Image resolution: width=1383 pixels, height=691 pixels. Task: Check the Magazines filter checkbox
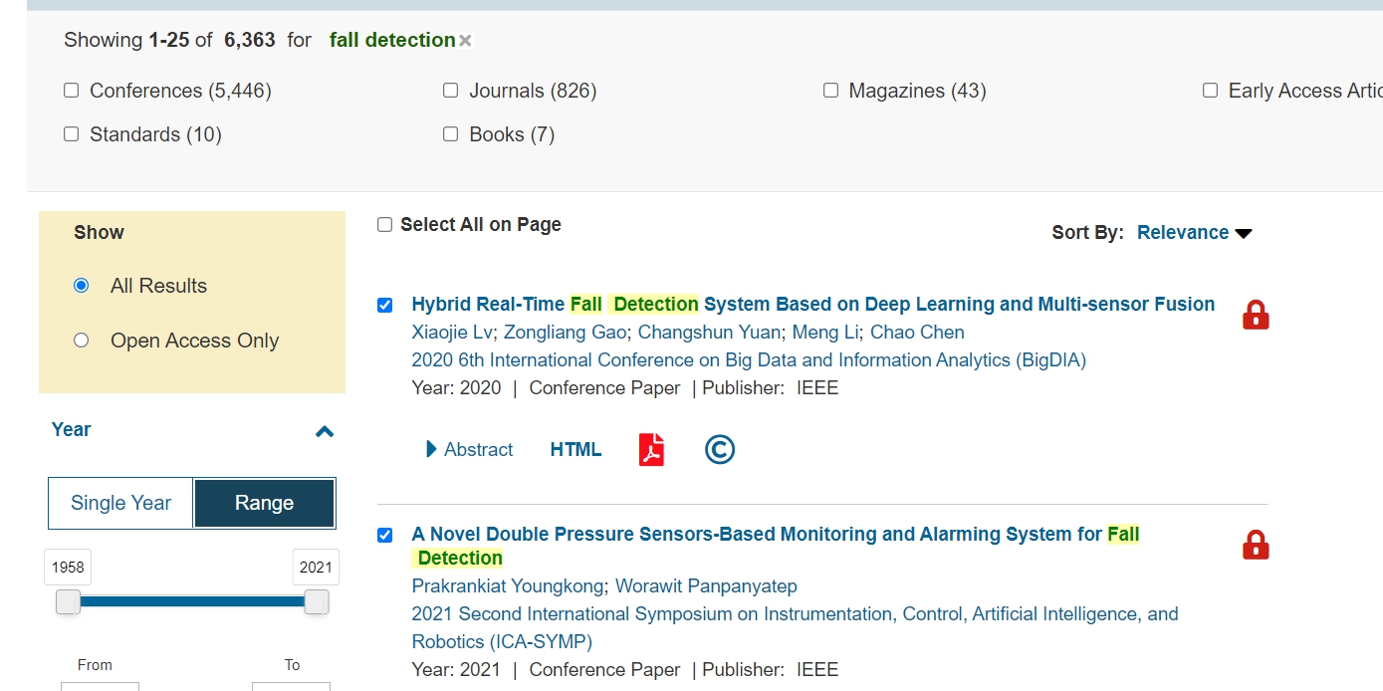pyautogui.click(x=830, y=91)
